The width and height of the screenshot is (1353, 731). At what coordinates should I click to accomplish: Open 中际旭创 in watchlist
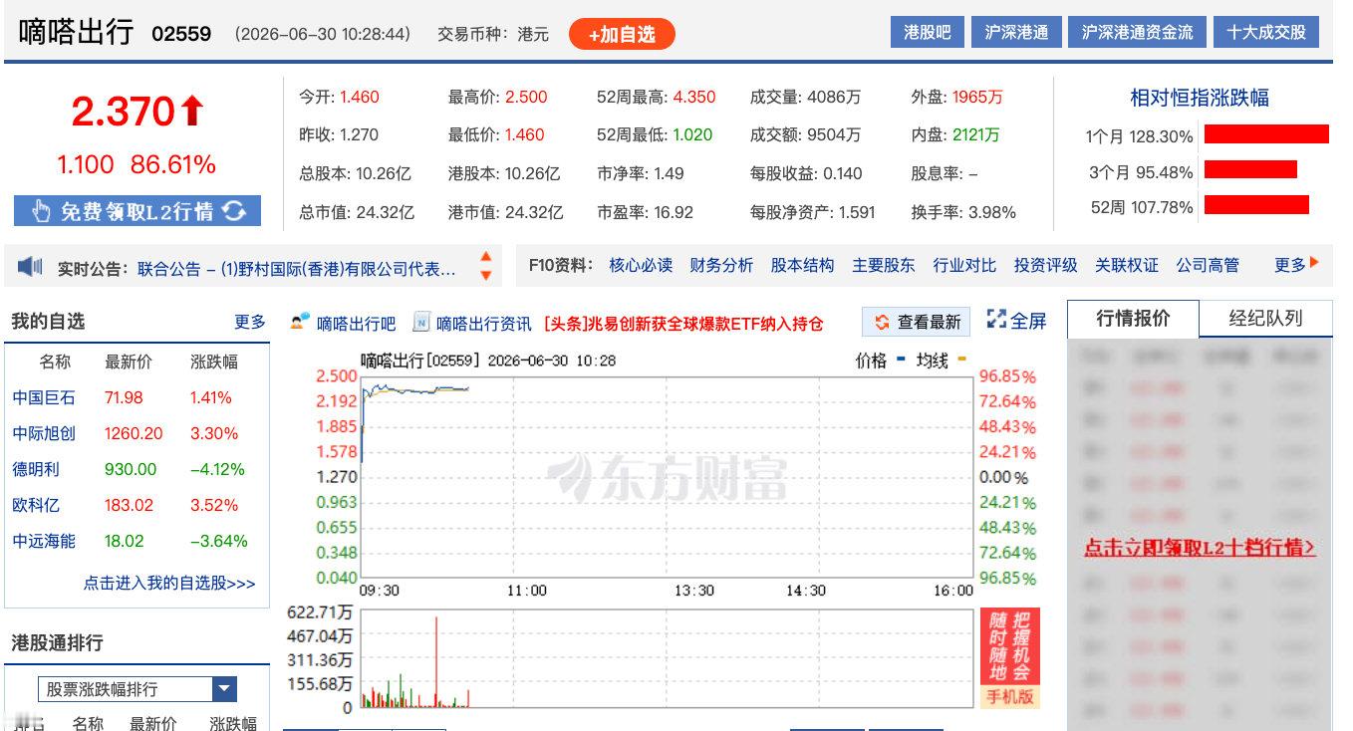(x=44, y=433)
